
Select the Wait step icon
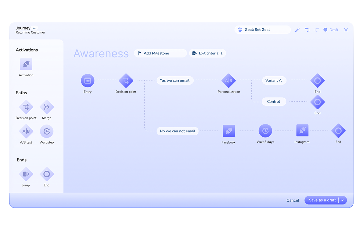47,131
